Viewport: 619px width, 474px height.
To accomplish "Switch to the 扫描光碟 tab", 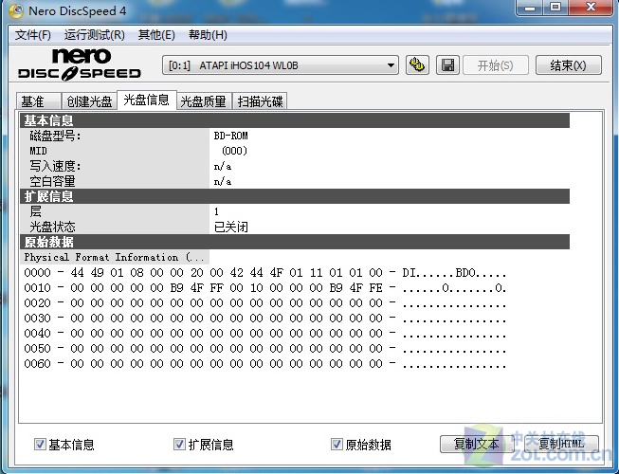I will tap(260, 101).
